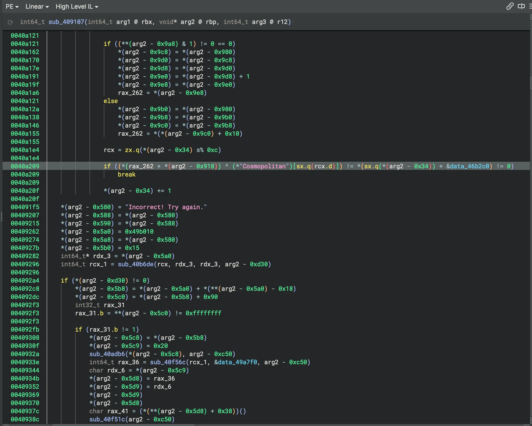Click the rdx_3 variable declaration

coord(102,256)
